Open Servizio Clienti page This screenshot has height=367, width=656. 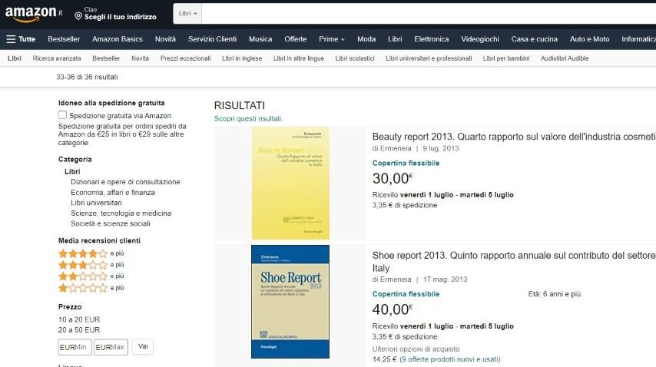tap(212, 39)
